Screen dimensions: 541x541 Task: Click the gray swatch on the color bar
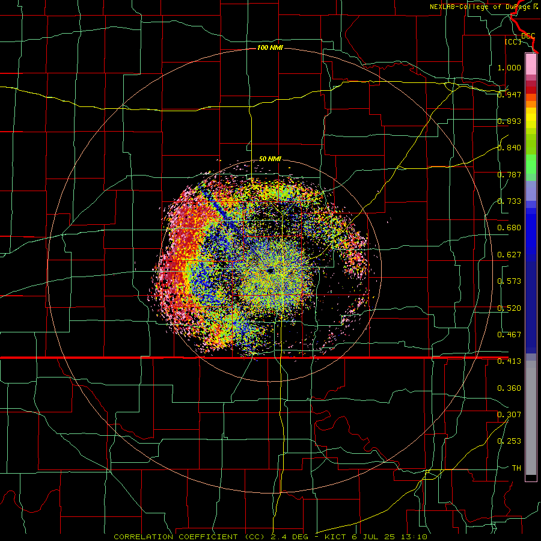coord(531,418)
